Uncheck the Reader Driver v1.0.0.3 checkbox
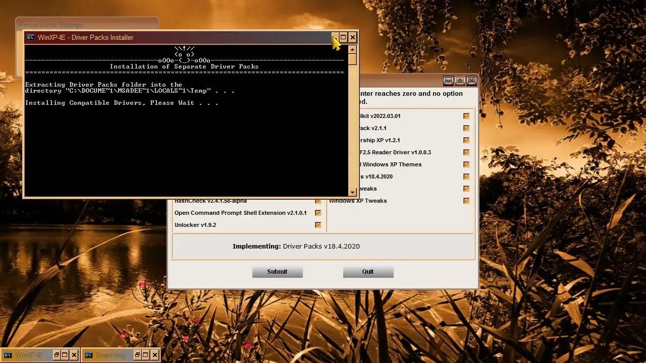 point(466,152)
